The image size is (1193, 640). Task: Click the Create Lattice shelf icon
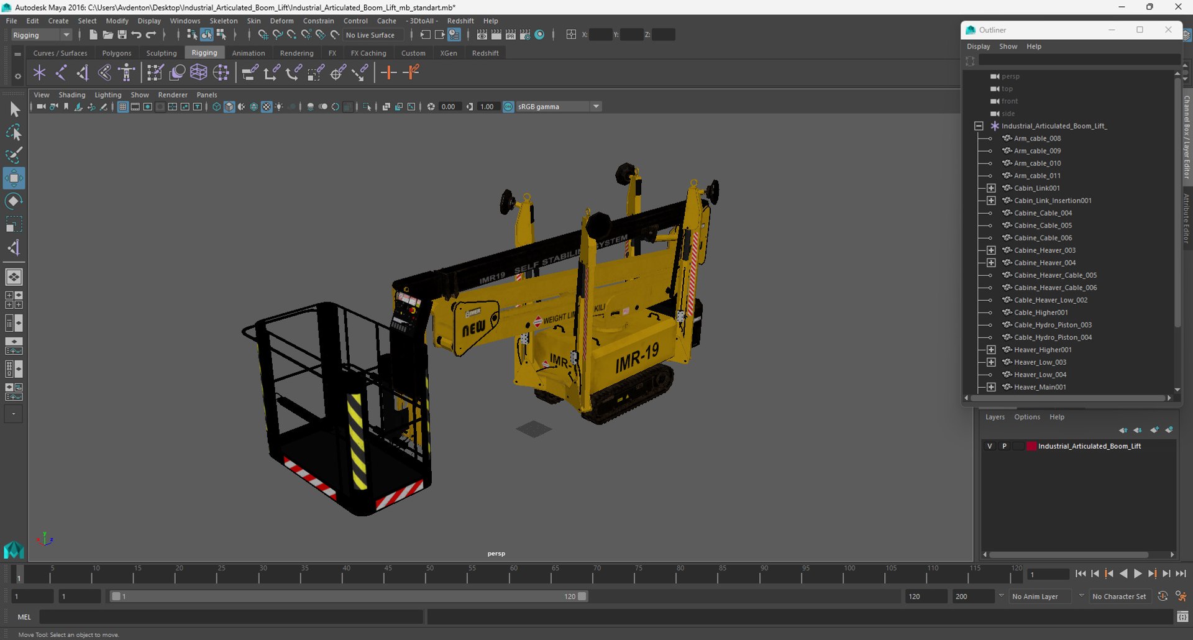198,73
